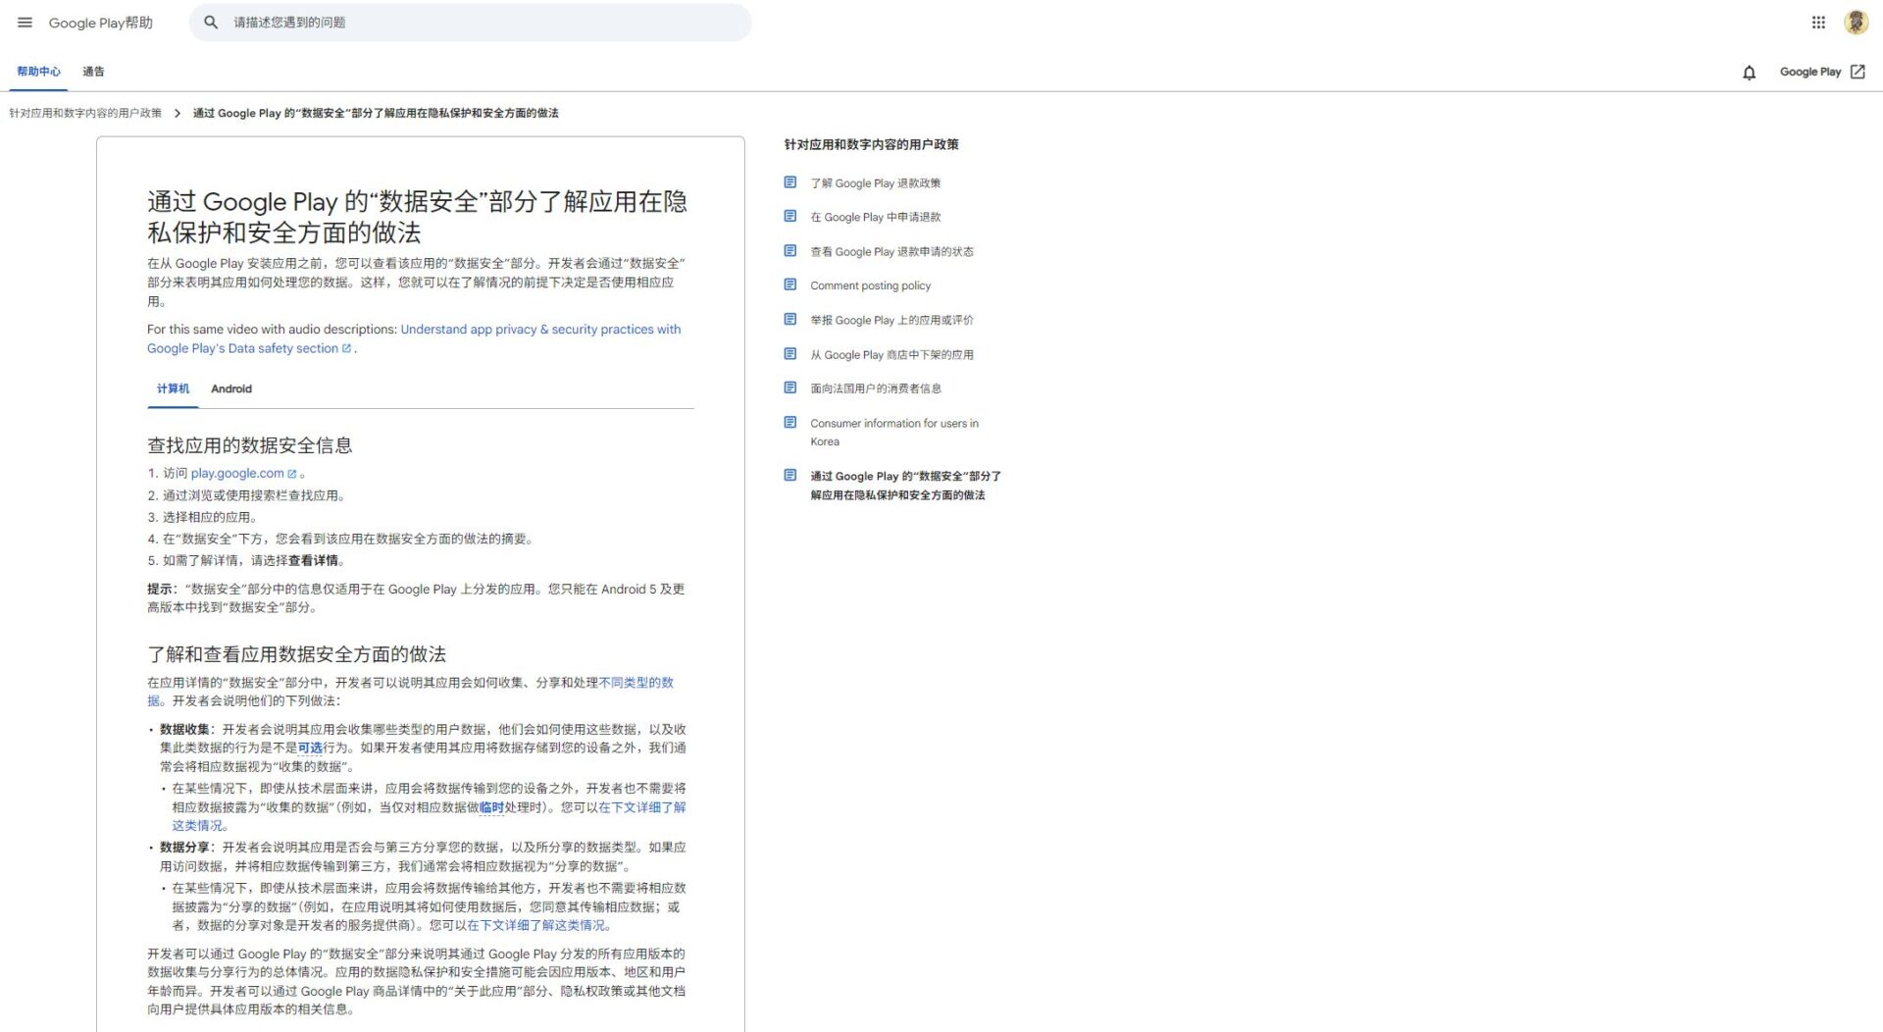This screenshot has width=1883, height=1032.
Task: Select the 计算机 tab
Action: tap(173, 389)
